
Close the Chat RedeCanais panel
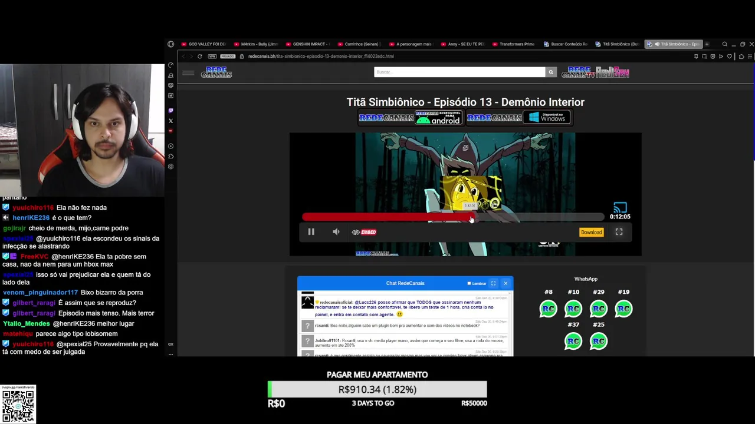tap(505, 283)
